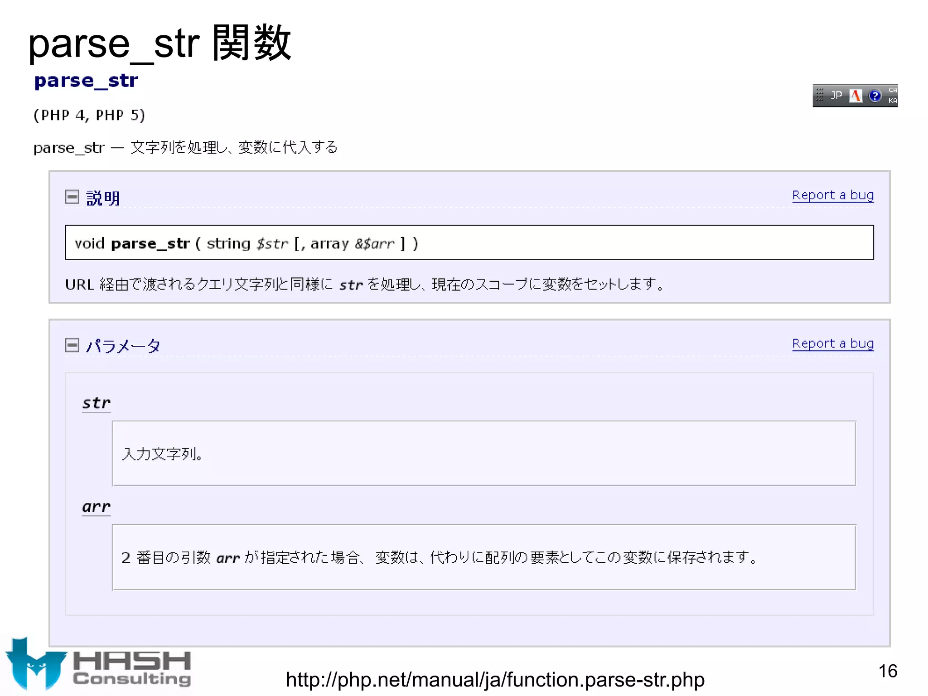This screenshot has height=696, width=928.
Task: Click the URL 経由で渡される description sentence
Action: [x=365, y=285]
